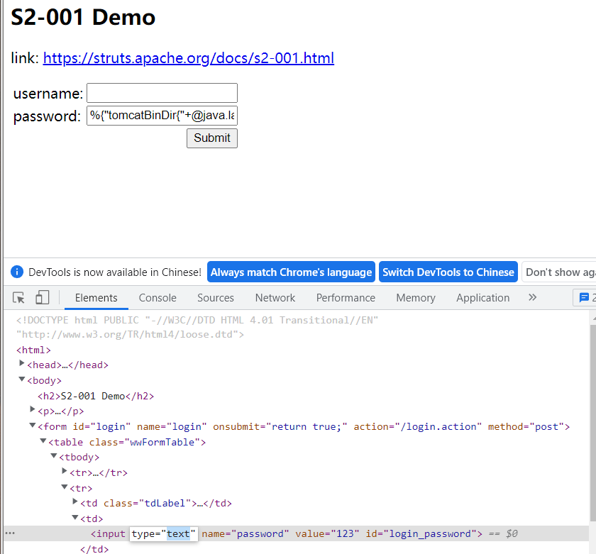Click Always match Chrome's language
596x554 pixels.
291,272
